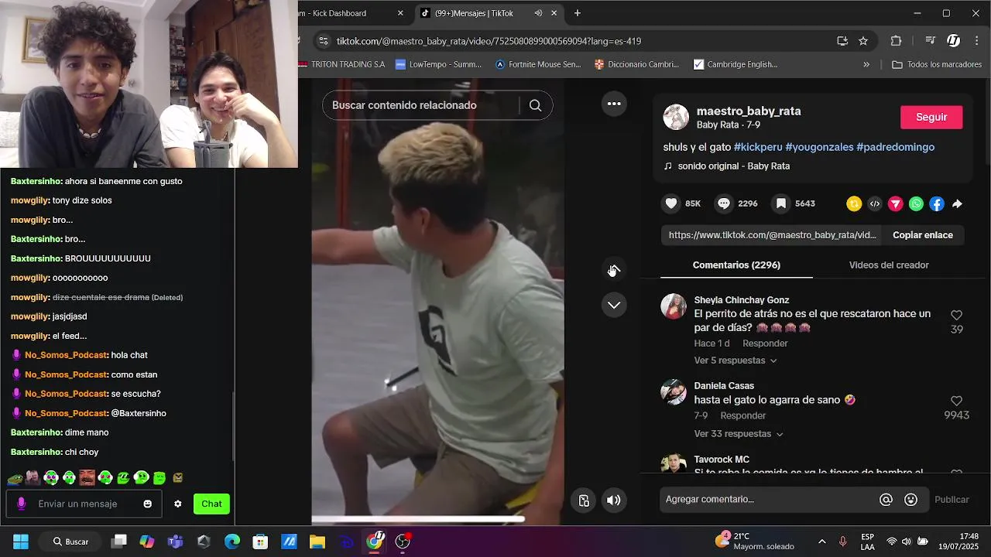Open the LowTempo bookmark

click(x=439, y=65)
